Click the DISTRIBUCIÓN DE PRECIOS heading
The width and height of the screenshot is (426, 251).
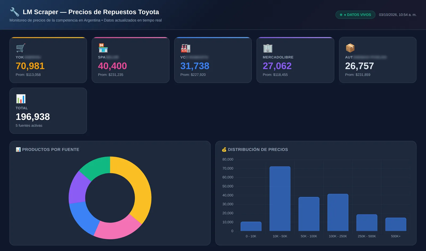(258, 149)
